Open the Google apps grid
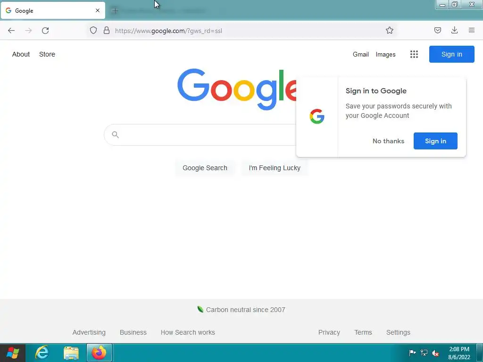Image resolution: width=483 pixels, height=362 pixels. coord(414,55)
